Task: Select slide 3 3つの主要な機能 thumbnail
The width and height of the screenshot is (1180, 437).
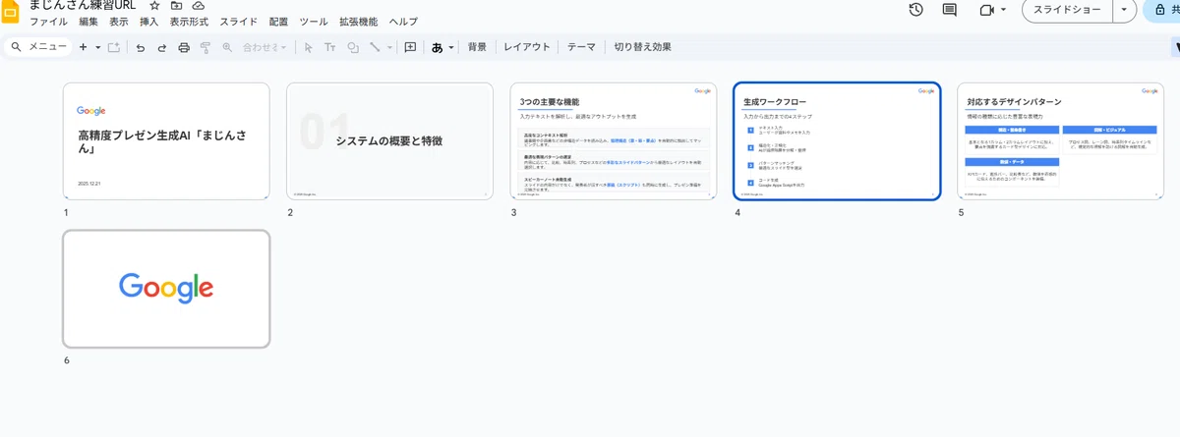Action: 614,141
